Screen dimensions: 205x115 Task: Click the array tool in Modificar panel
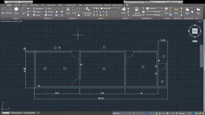click(56, 15)
